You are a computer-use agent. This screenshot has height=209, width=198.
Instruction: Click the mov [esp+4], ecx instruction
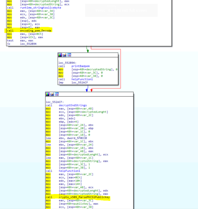23,24
